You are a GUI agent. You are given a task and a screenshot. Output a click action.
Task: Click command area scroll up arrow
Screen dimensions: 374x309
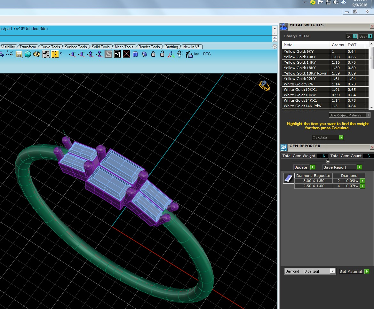coord(275,28)
